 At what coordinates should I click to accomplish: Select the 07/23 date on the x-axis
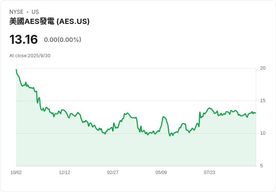point(209,173)
